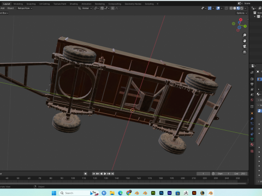Open Texture properties checker tab

[x=252, y=151]
